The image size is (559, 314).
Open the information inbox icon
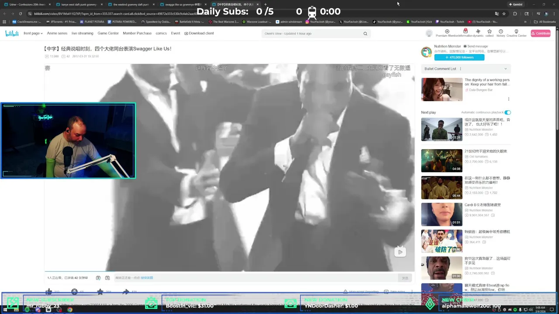point(465,31)
